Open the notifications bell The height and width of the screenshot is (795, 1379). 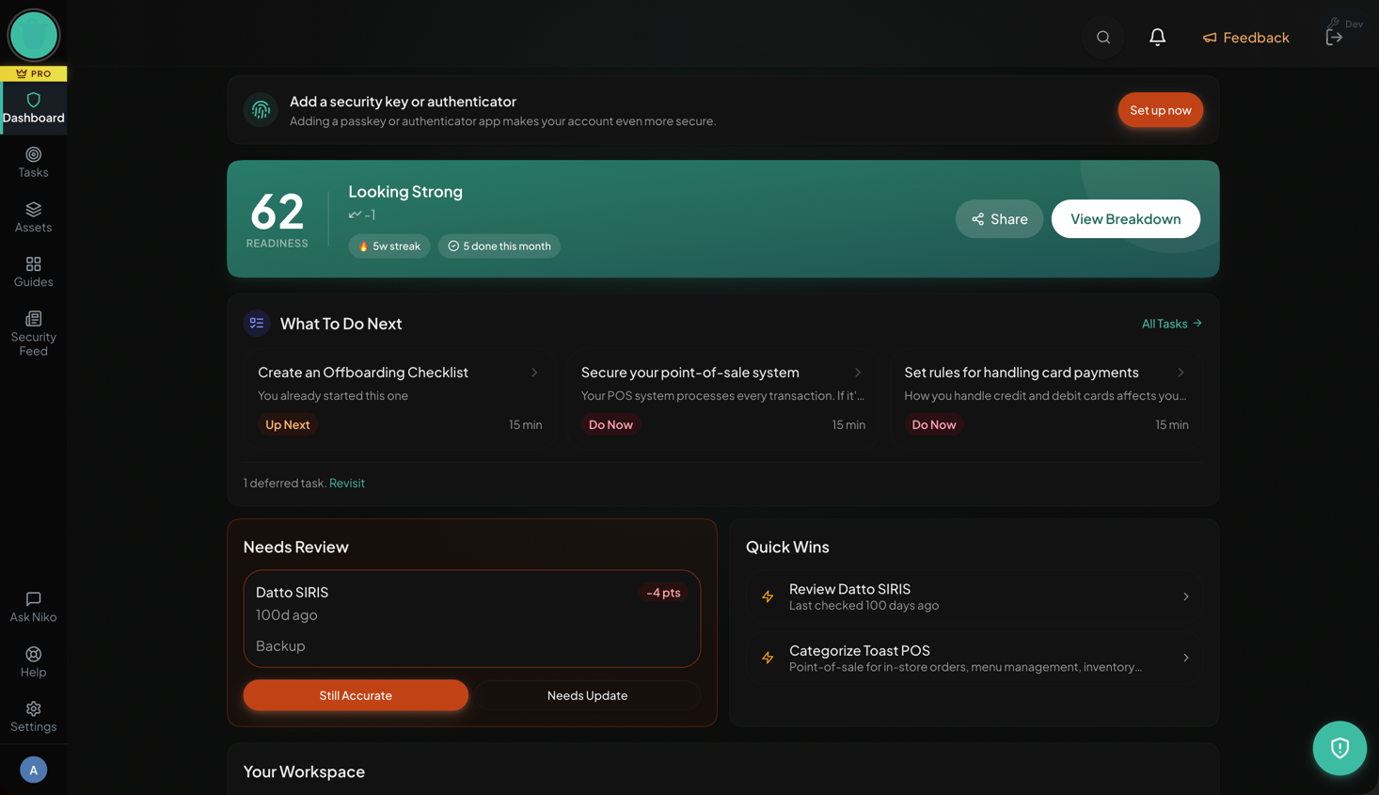click(1157, 38)
